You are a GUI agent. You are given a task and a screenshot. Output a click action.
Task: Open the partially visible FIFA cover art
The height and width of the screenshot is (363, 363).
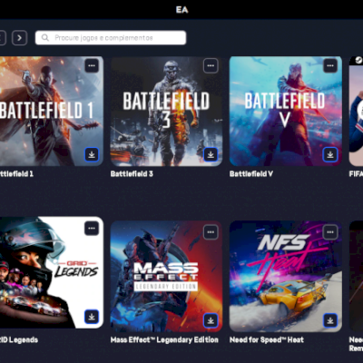356,111
